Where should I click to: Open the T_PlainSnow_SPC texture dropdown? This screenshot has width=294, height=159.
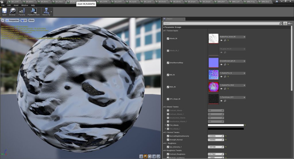point(244,97)
